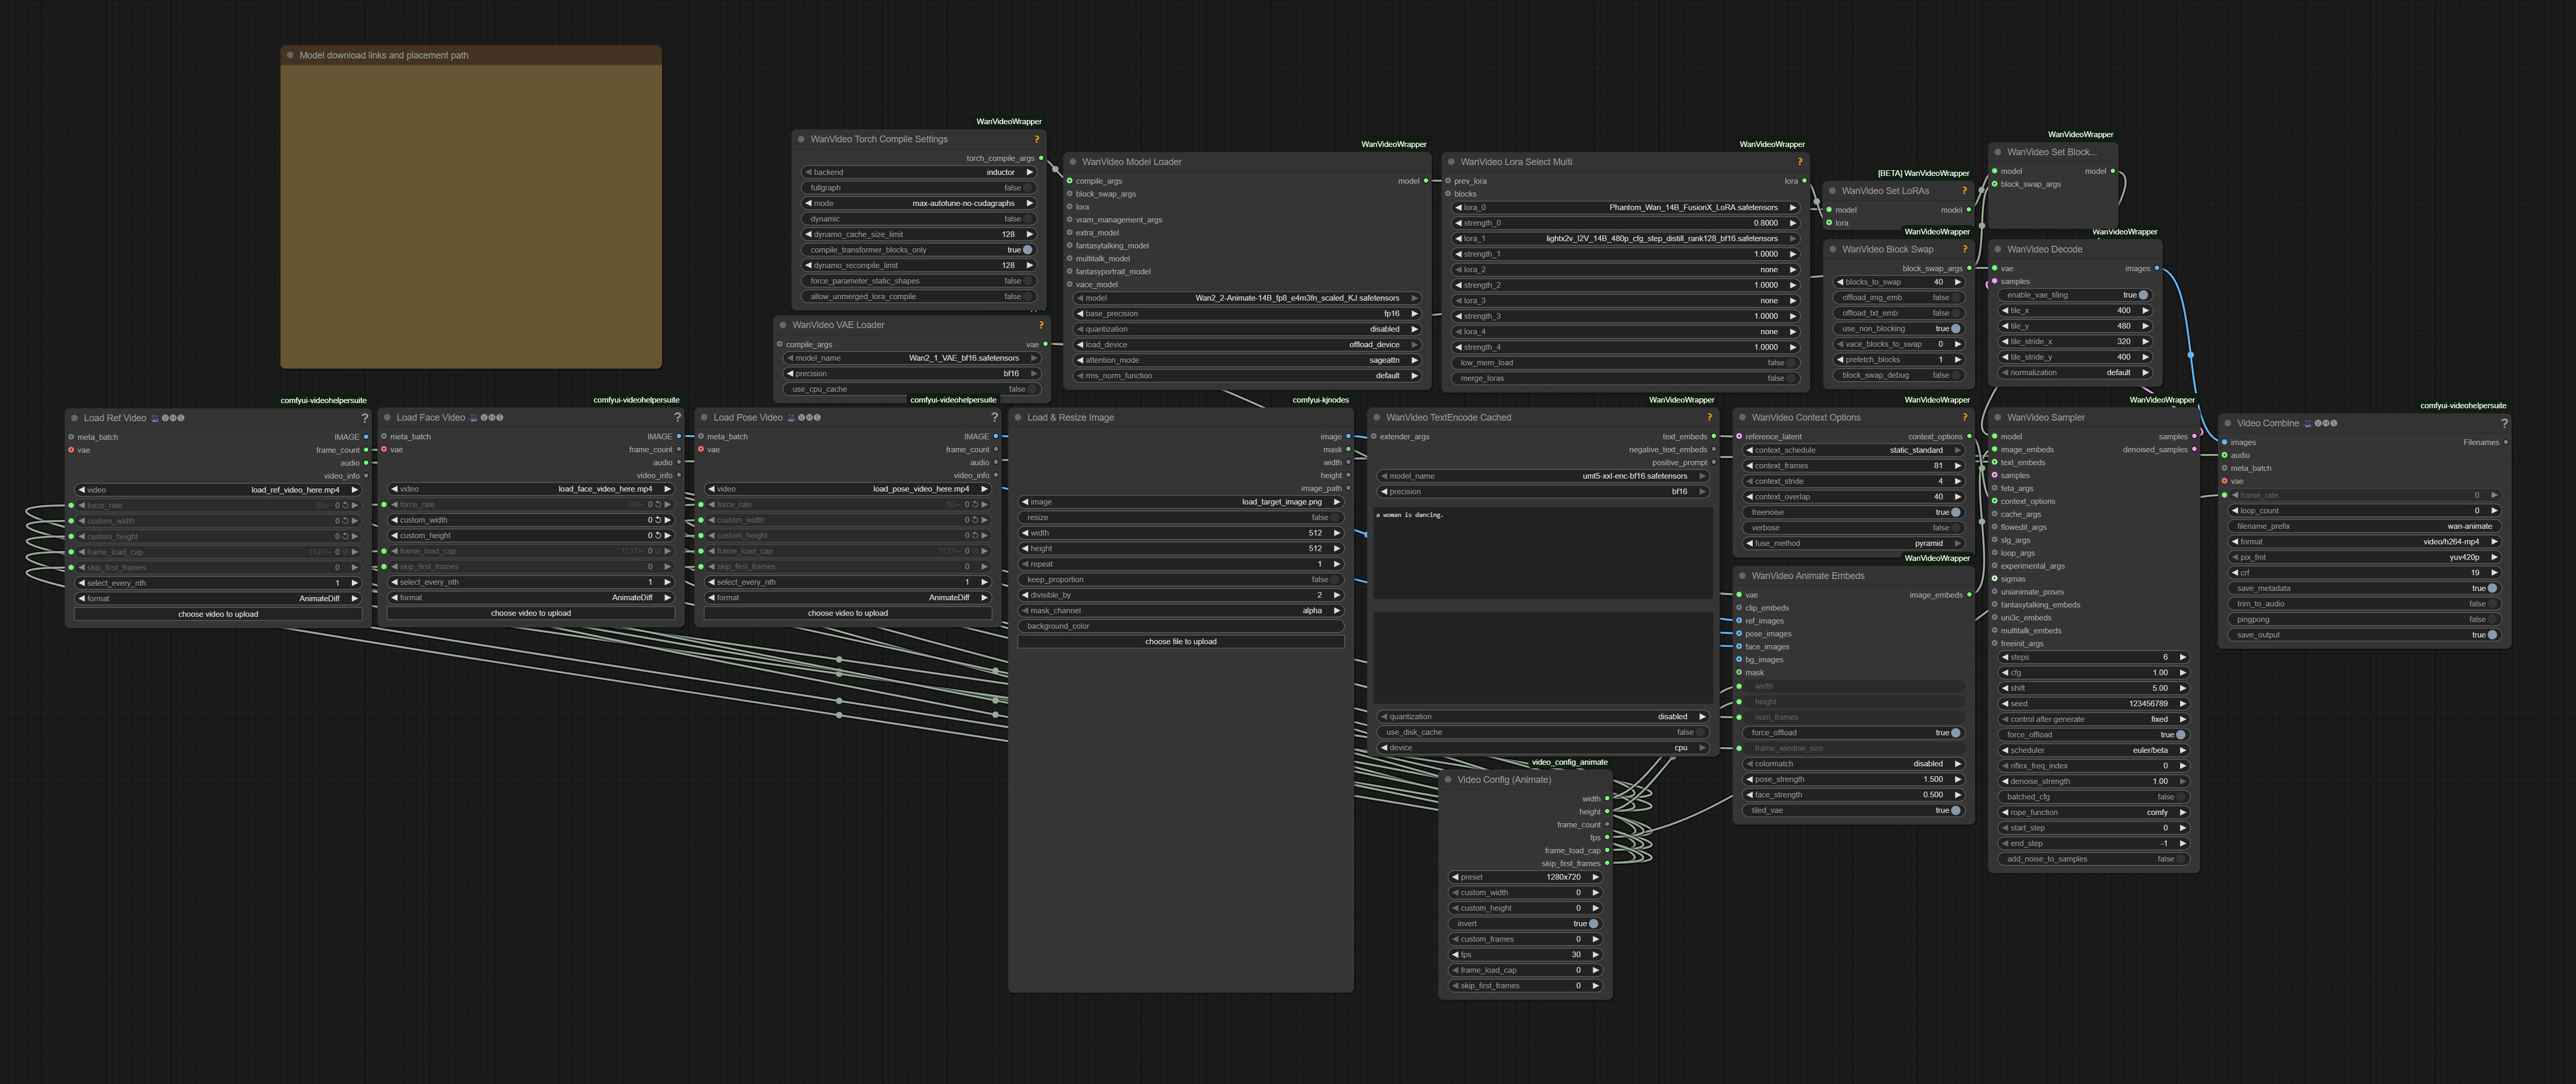Toggle compile_transformer_blocks_only switch
The width and height of the screenshot is (2576, 1084).
point(1027,250)
